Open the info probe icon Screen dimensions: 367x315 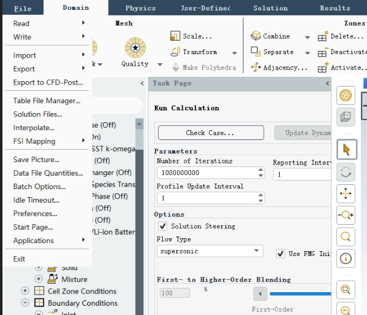tap(345, 259)
